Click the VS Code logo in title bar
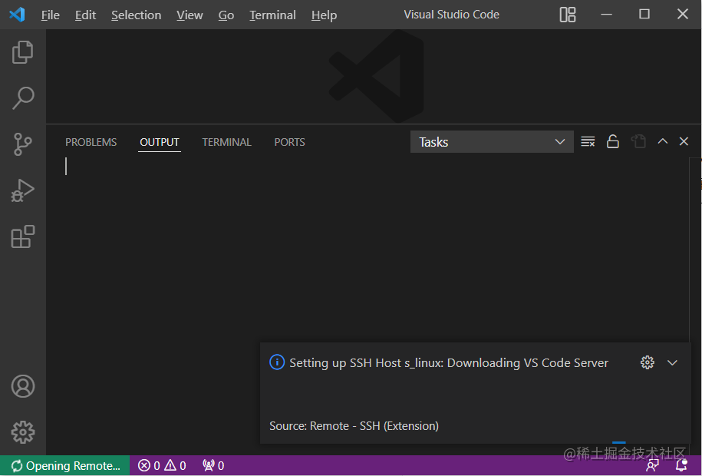This screenshot has width=702, height=476. pos(17,15)
